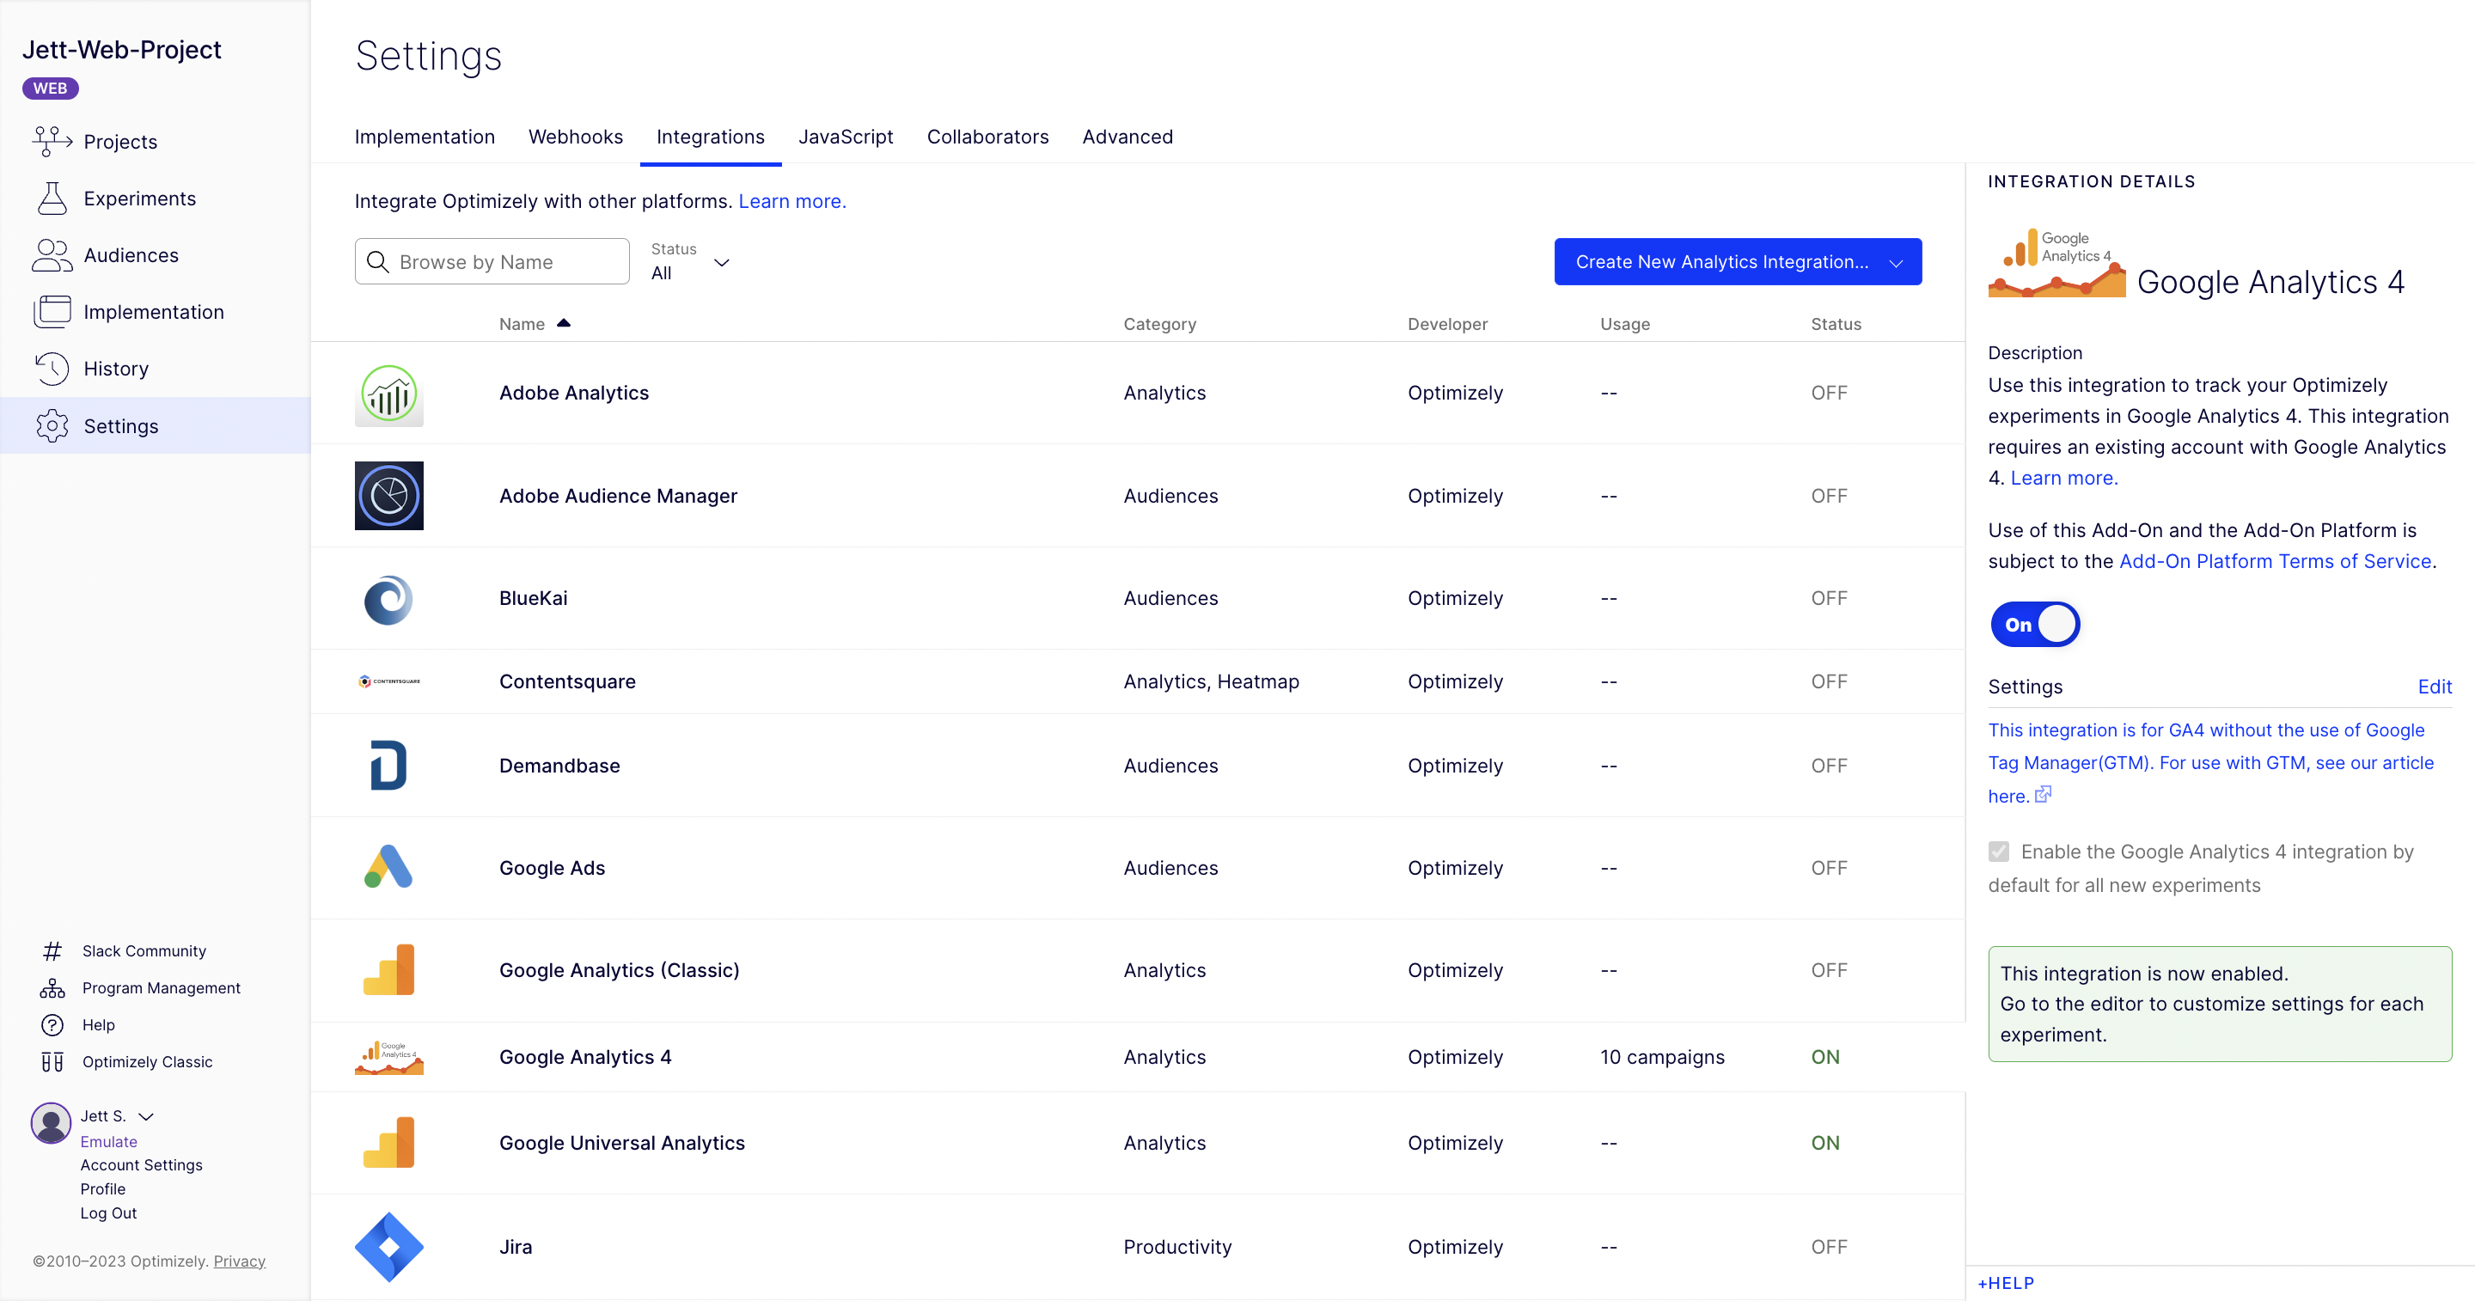Click 'Analytics, Heatmap' category cell
The width and height of the screenshot is (2475, 1301).
1211,681
